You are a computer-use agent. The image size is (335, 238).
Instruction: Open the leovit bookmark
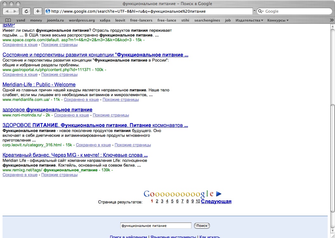pyautogui.click(x=120, y=20)
